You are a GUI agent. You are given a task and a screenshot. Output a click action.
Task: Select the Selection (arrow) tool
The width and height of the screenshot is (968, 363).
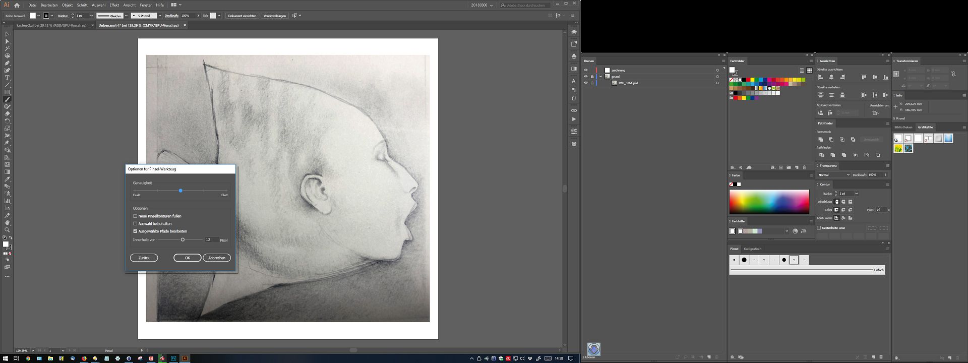pos(7,34)
